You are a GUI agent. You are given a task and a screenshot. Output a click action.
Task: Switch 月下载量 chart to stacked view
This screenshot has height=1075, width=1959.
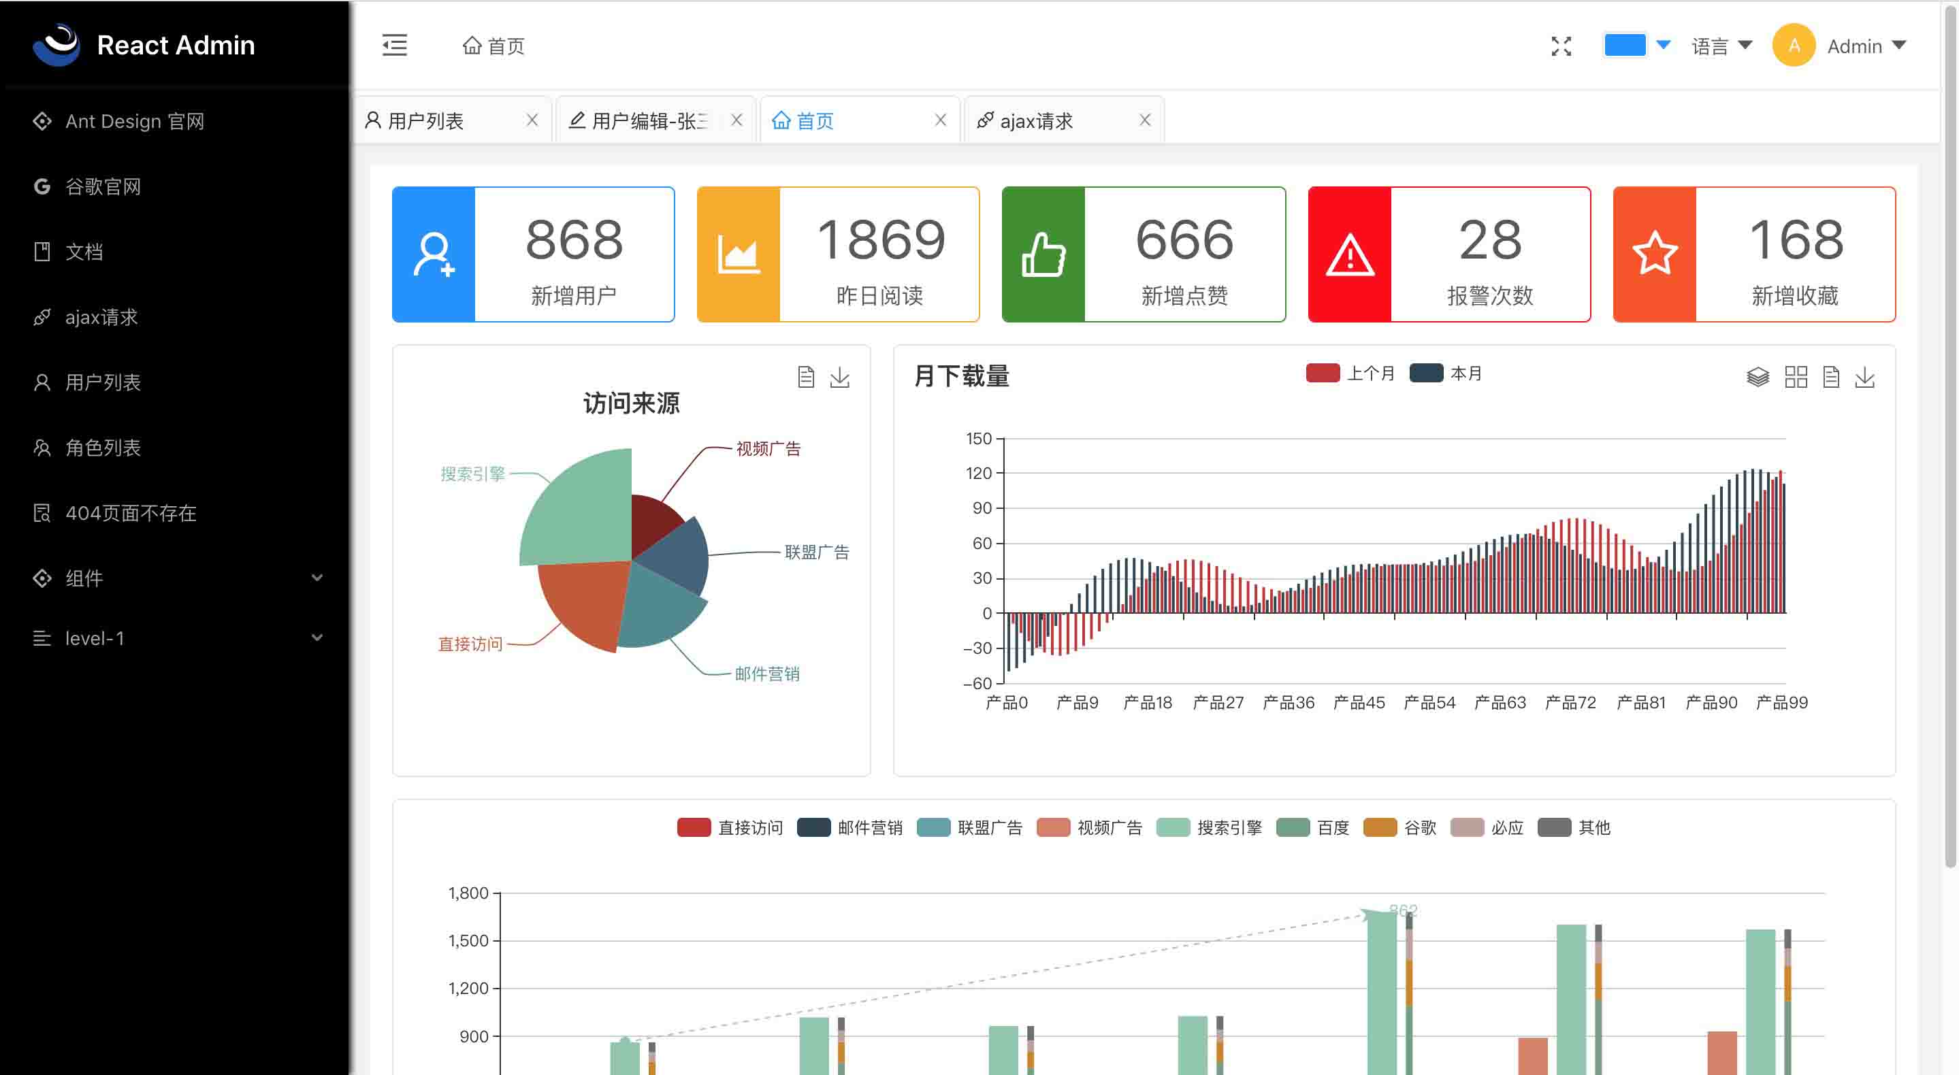pos(1758,377)
